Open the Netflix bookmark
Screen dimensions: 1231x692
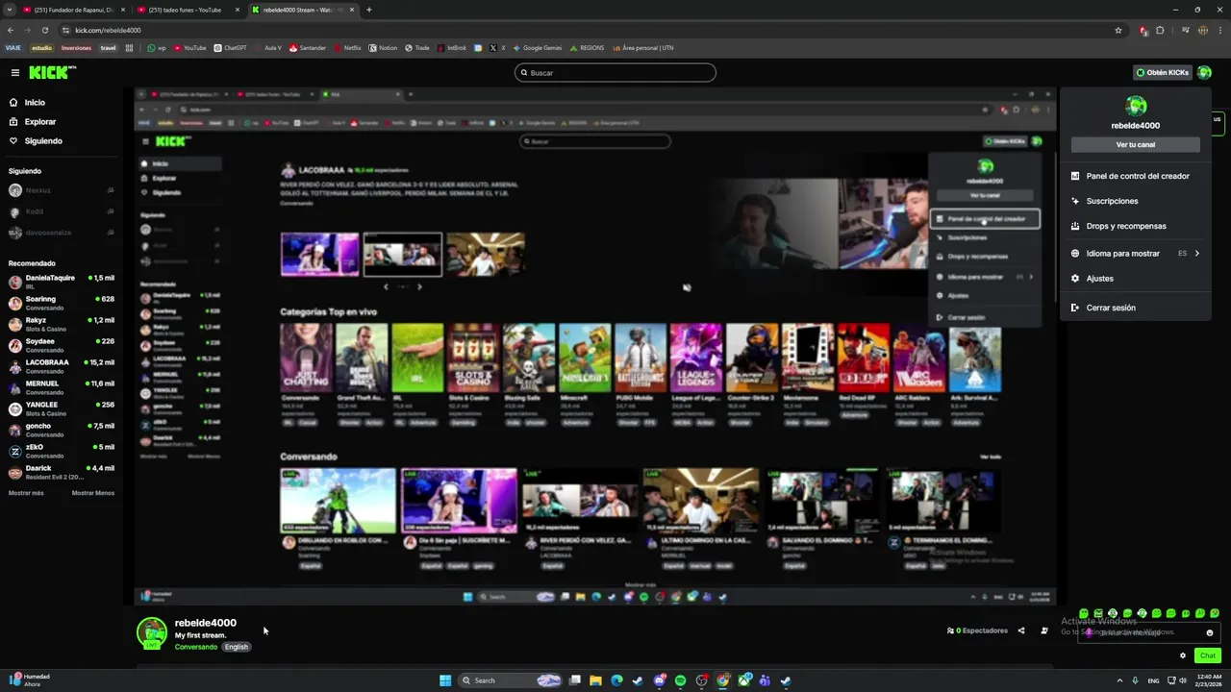click(x=347, y=48)
